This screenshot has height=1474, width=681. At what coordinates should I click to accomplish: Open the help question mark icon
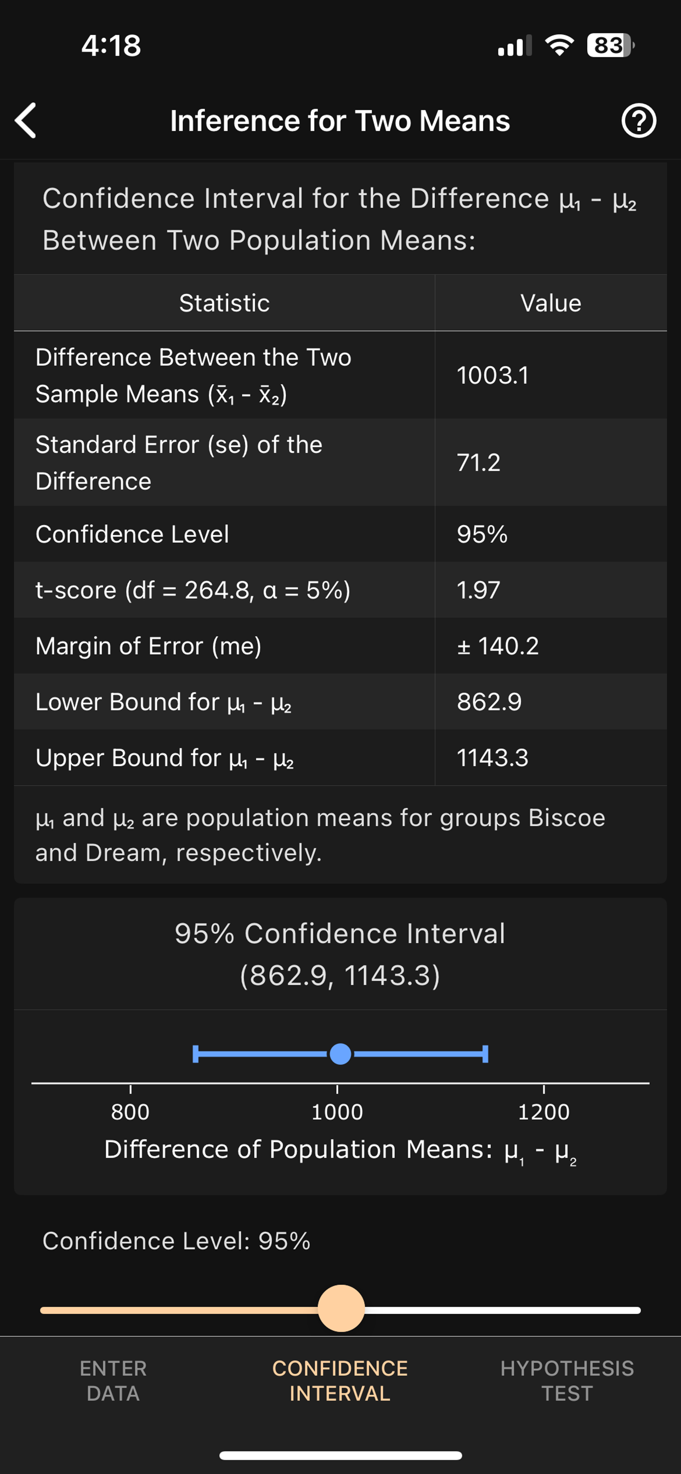639,121
